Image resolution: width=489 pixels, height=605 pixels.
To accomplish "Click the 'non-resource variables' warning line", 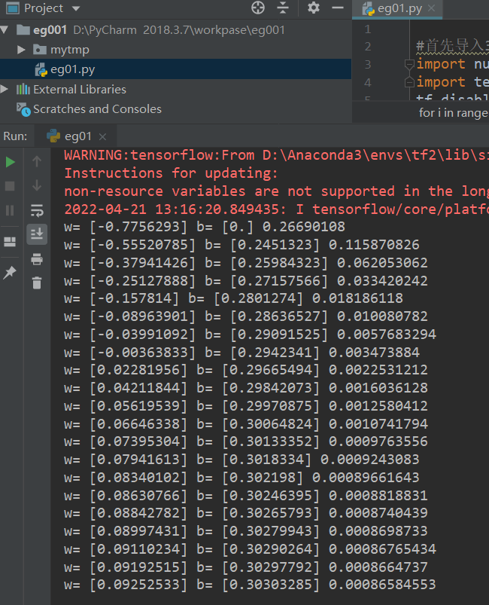I will 276,191.
